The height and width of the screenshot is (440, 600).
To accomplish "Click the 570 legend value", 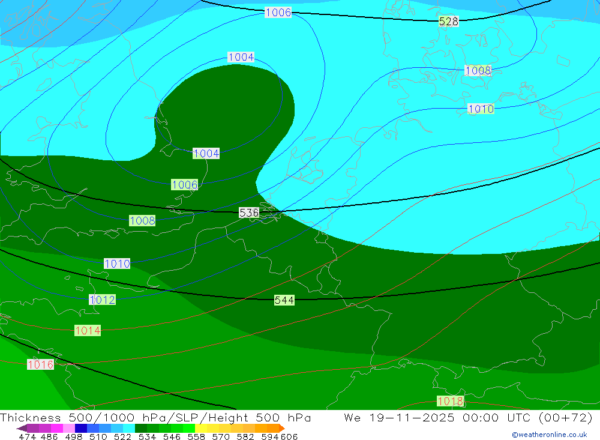I will (x=221, y=436).
